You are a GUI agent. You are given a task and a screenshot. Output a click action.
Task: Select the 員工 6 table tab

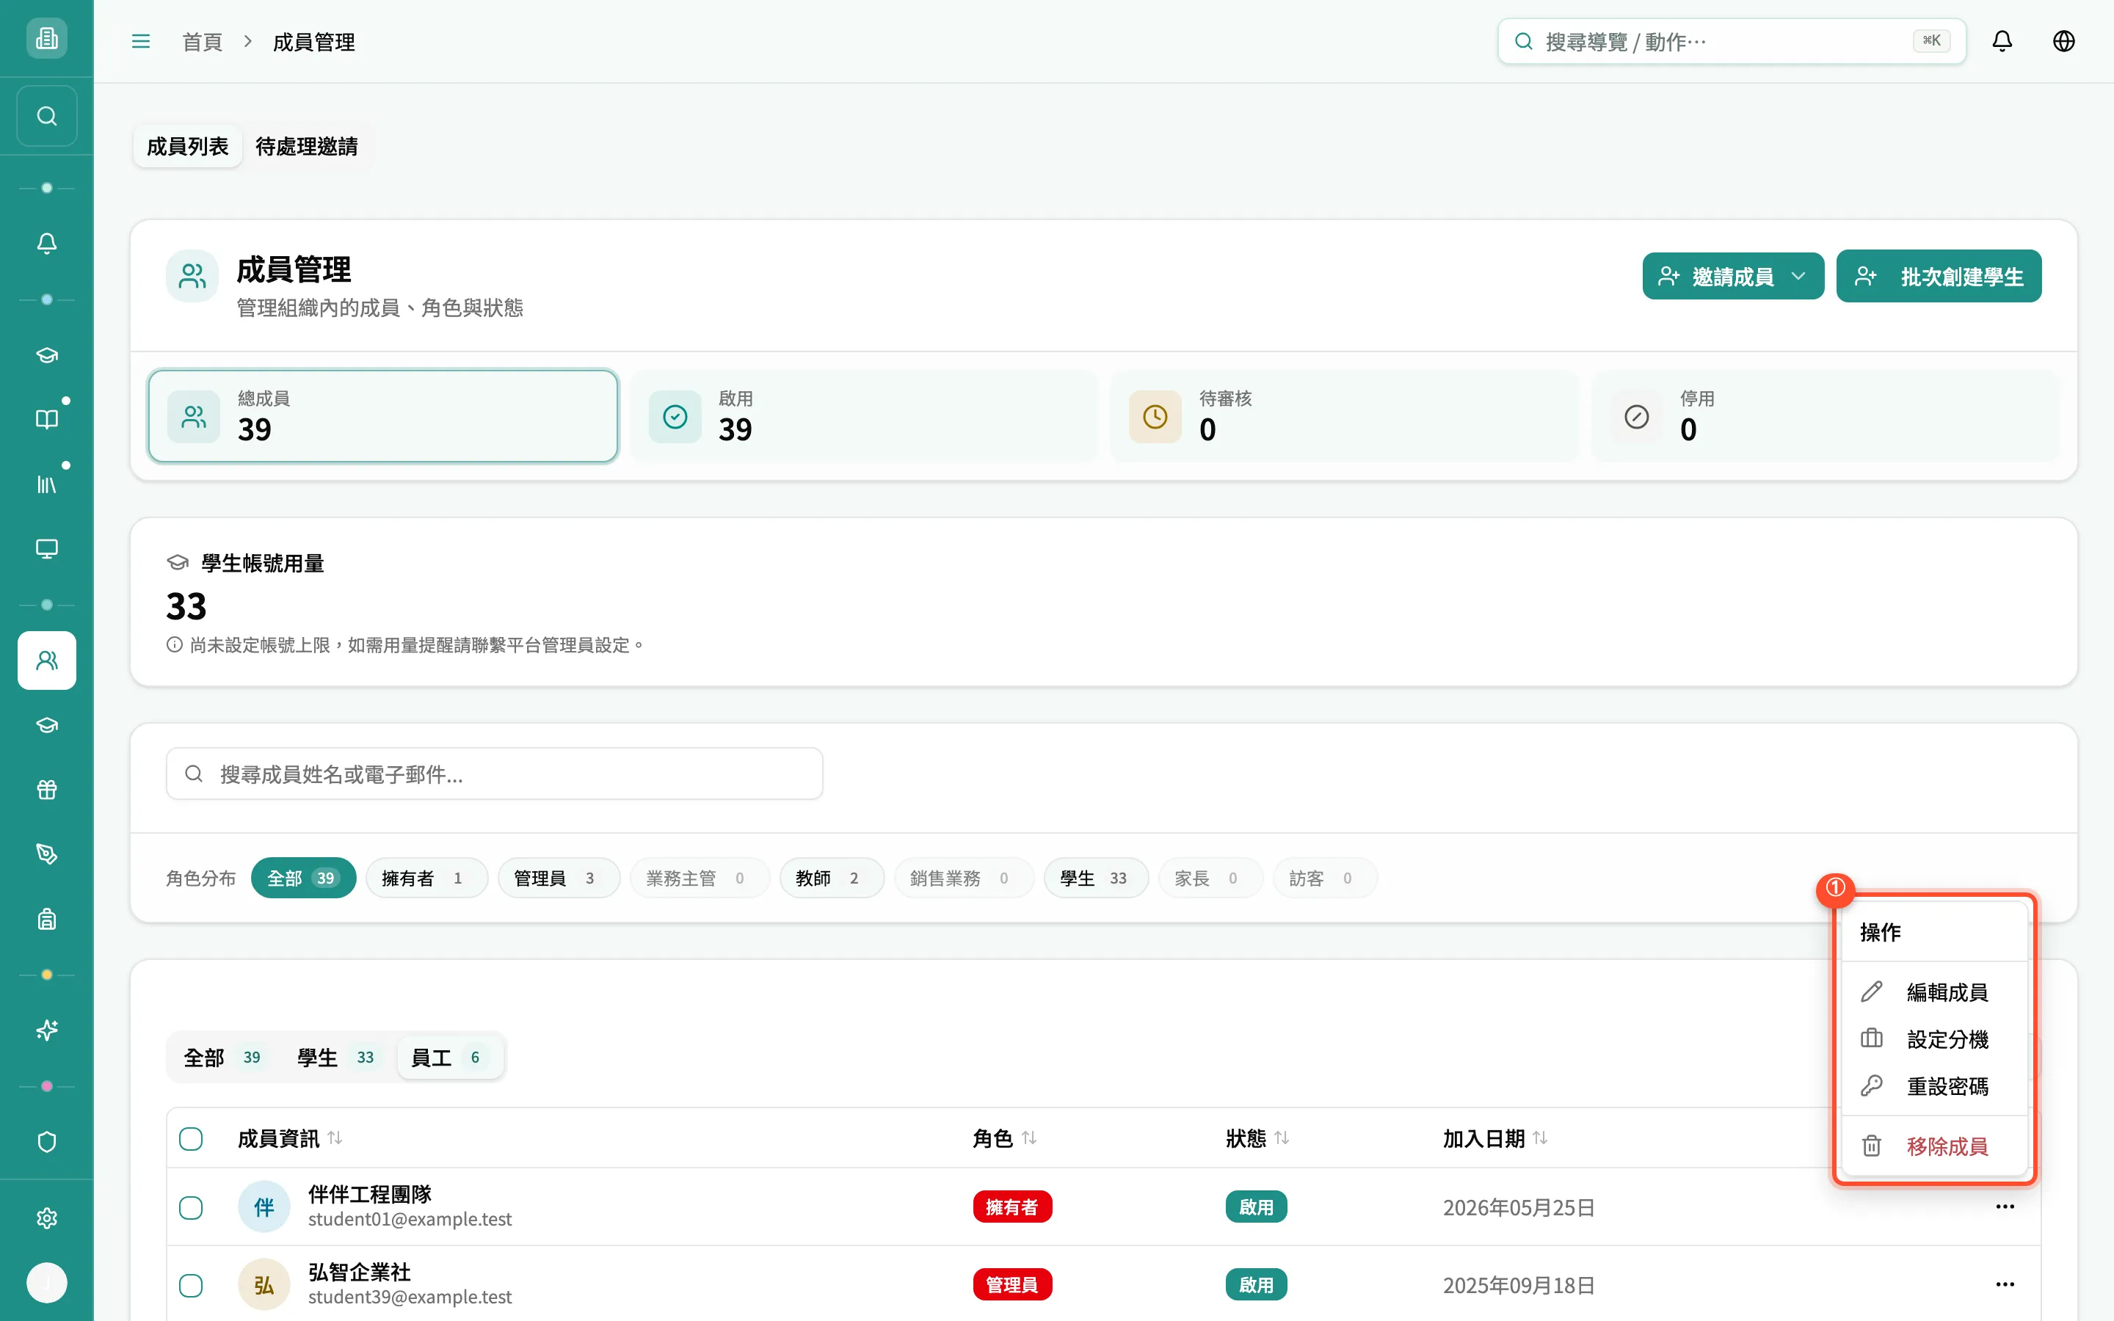coord(449,1057)
